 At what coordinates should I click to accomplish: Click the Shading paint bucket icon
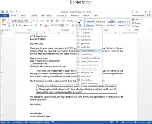(73, 25)
